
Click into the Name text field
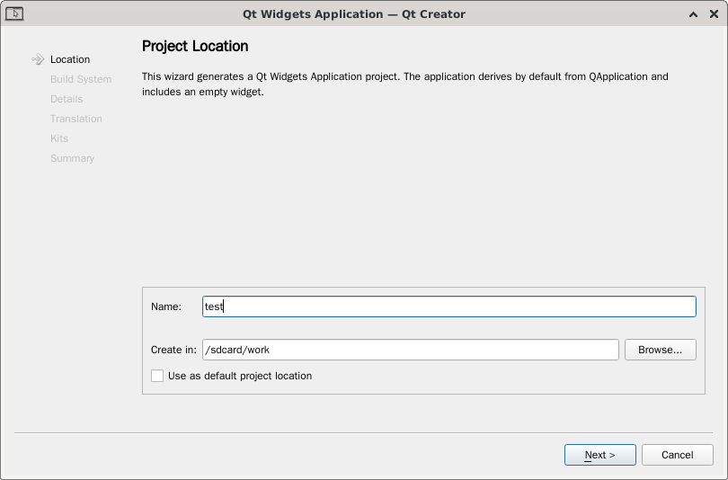[x=449, y=307]
